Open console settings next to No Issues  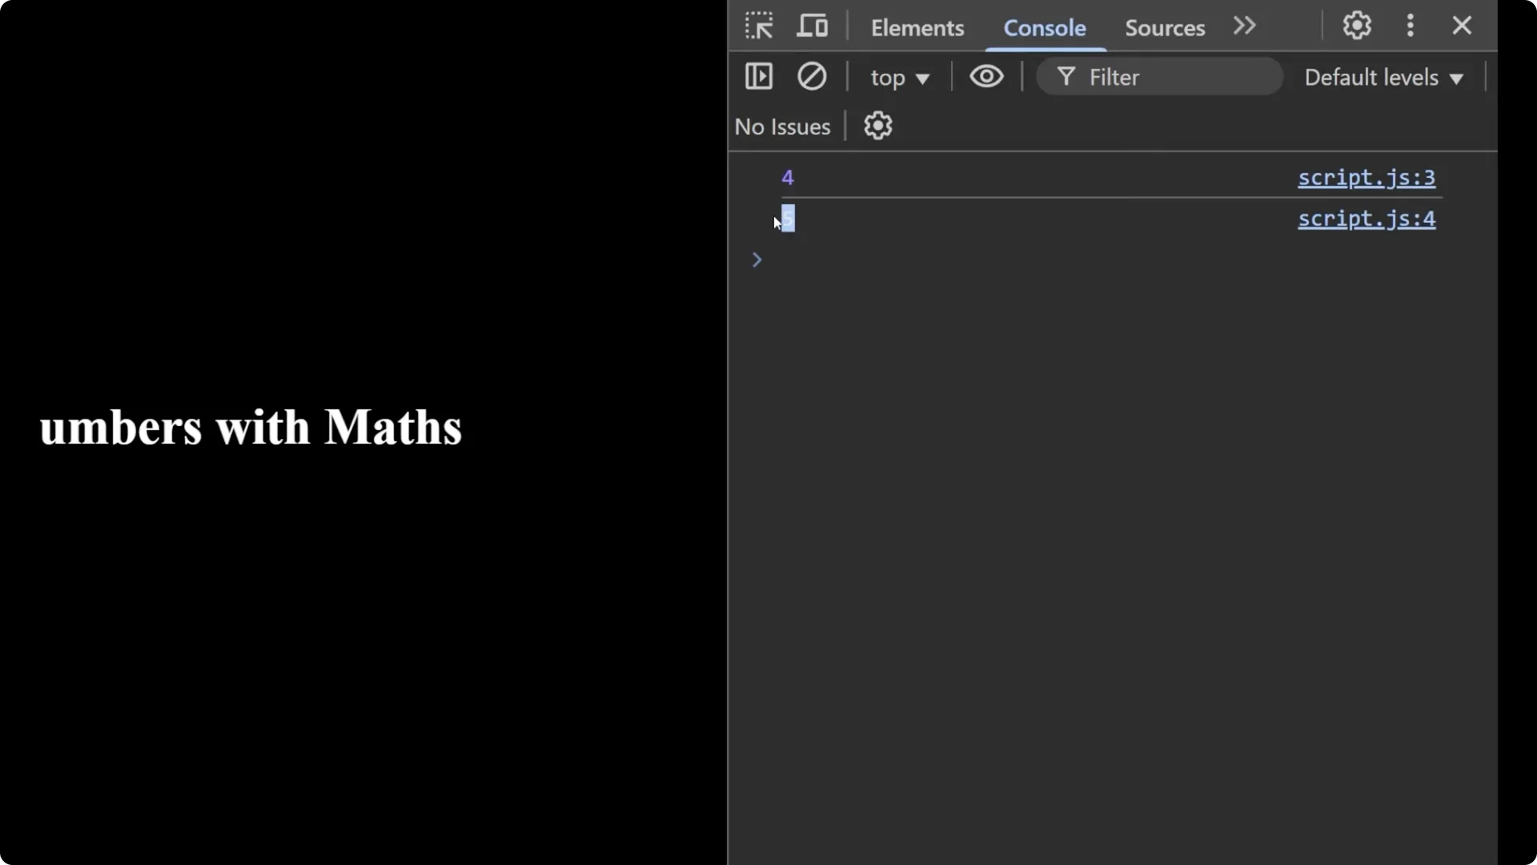click(x=878, y=126)
